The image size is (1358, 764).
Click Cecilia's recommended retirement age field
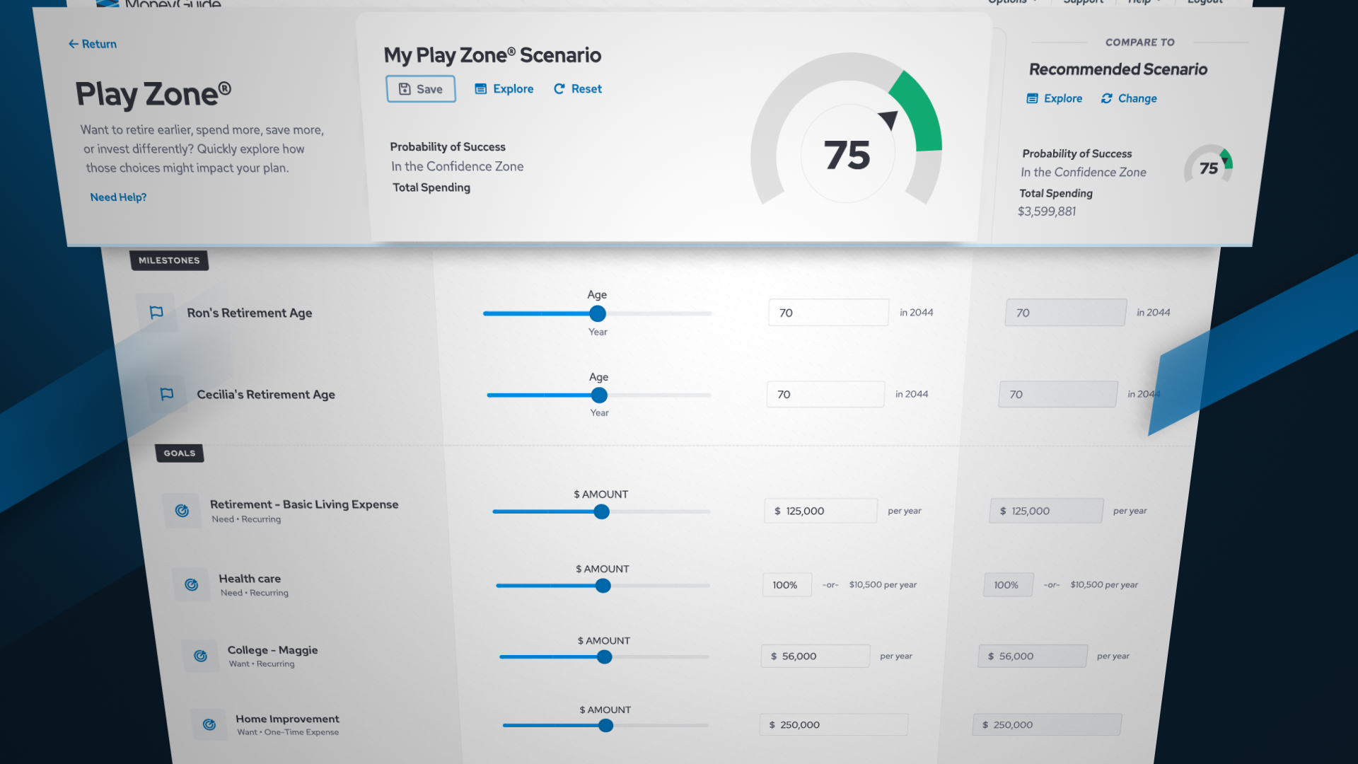pos(1058,394)
